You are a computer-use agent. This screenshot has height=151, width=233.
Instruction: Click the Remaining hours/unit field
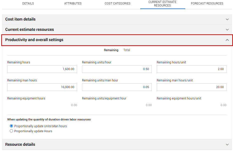point(191,69)
